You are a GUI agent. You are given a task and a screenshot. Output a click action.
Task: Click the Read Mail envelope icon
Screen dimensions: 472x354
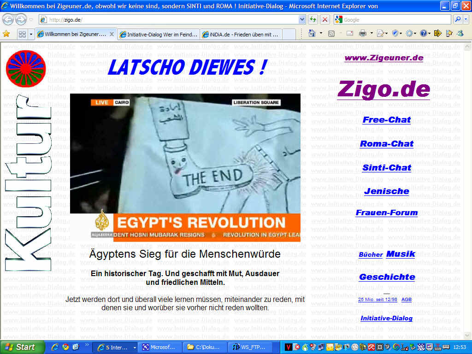pyautogui.click(x=349, y=33)
